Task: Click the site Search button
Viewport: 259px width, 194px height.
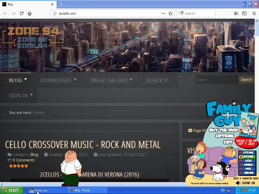Action: (x=246, y=80)
